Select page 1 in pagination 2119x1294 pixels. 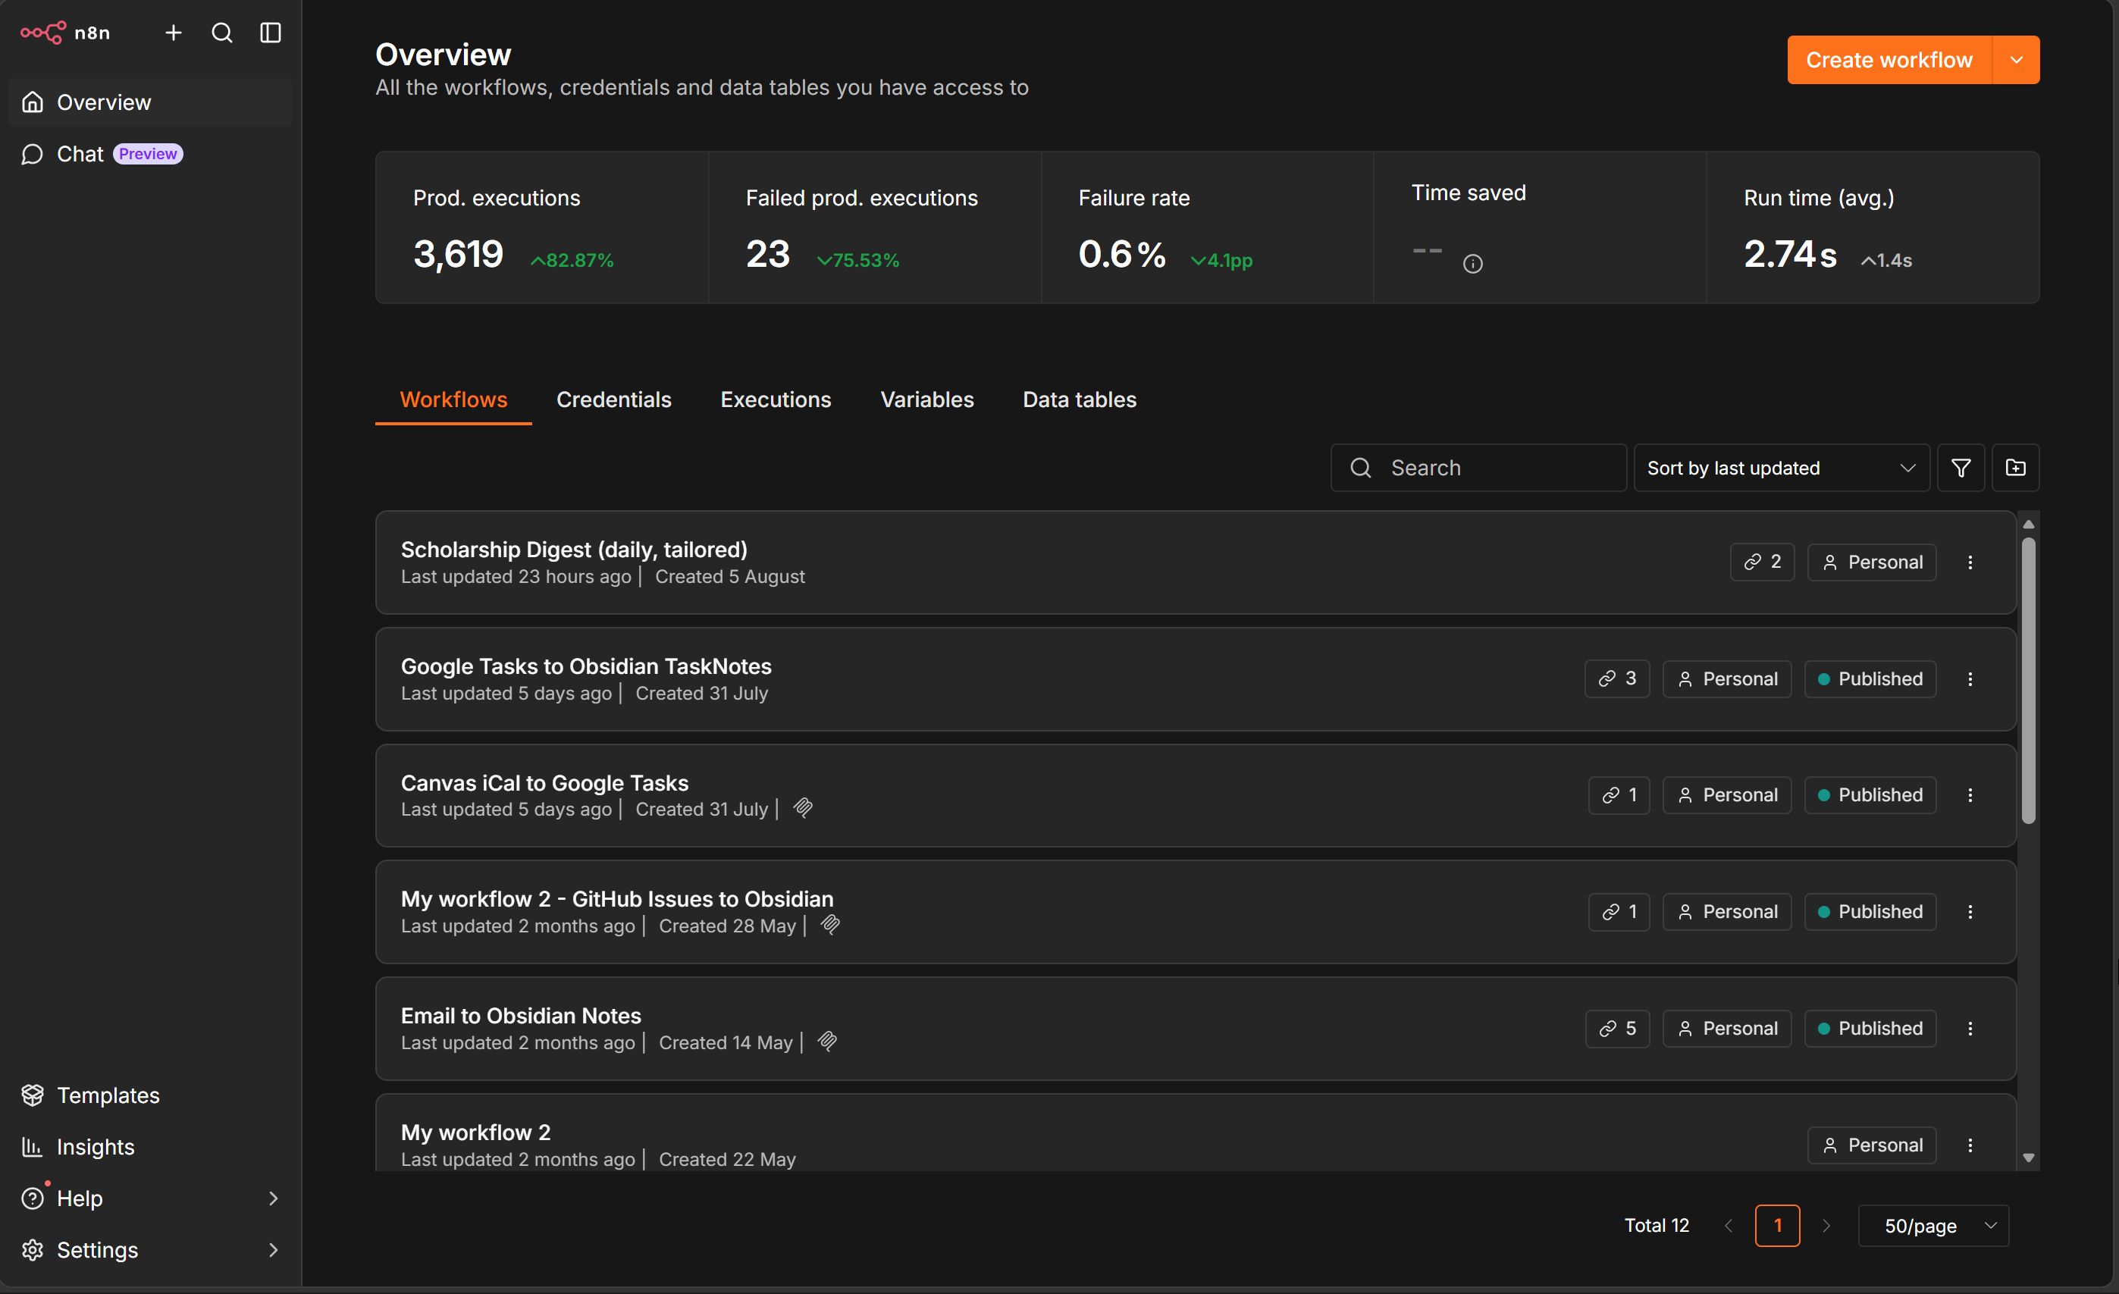tap(1778, 1226)
